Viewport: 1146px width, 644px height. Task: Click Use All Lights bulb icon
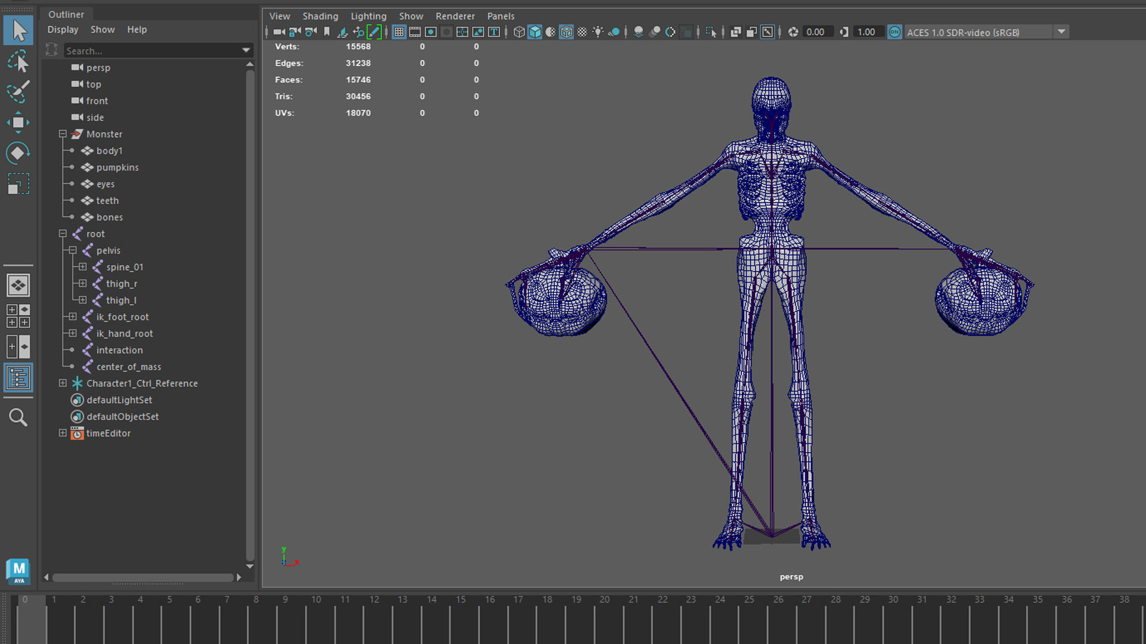pyautogui.click(x=597, y=32)
